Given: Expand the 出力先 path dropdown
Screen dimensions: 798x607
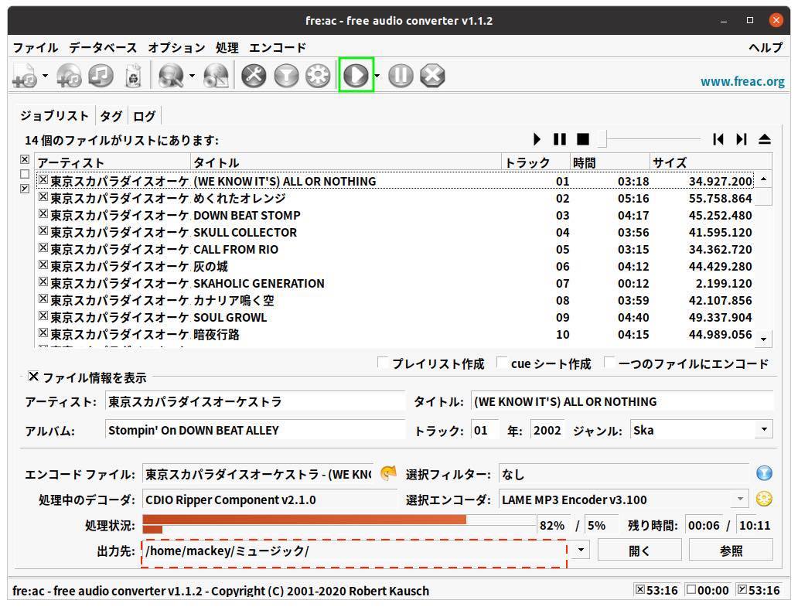Looking at the screenshot, I should pos(580,549).
